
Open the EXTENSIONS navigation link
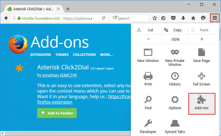tap(40, 55)
